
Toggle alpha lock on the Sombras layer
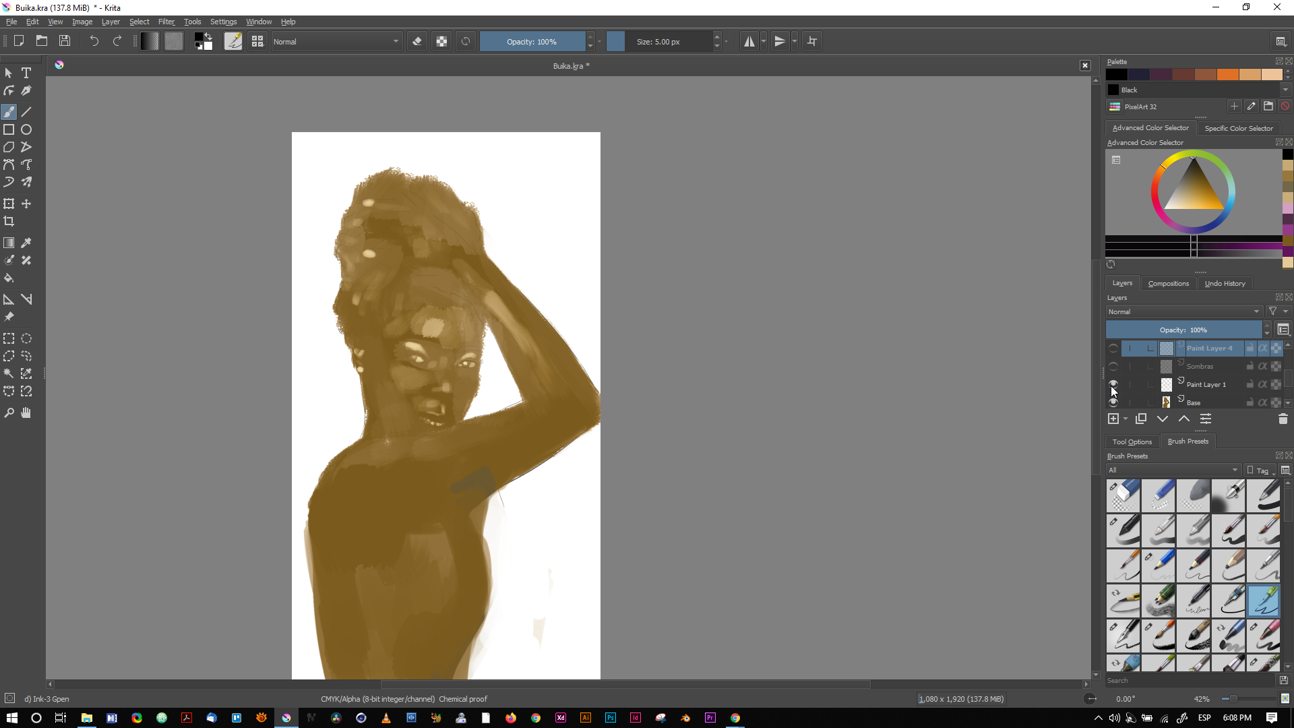[x=1263, y=366]
